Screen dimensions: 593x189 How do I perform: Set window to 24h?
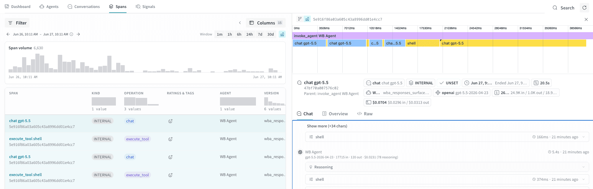(x=249, y=34)
